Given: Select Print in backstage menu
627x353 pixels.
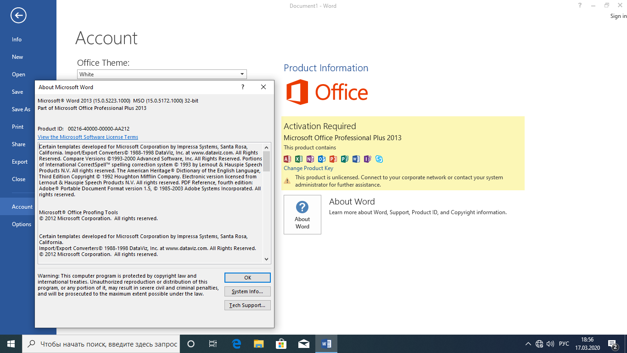Looking at the screenshot, I should (x=17, y=127).
